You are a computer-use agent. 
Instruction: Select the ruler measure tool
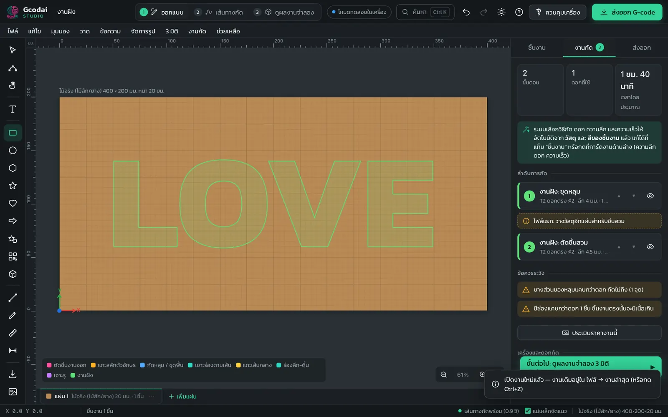(13, 333)
